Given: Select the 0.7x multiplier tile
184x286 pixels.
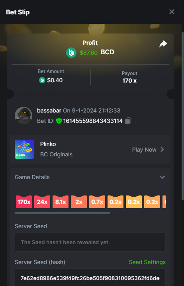Looking at the screenshot, I should 97,202.
